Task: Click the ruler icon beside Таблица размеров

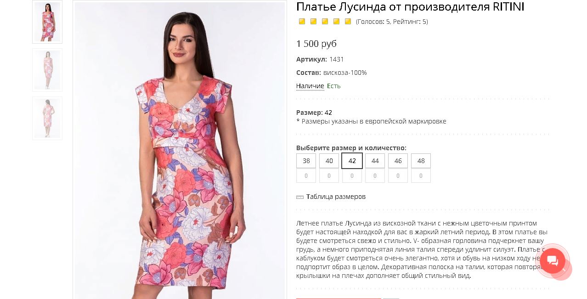Action: [300, 197]
